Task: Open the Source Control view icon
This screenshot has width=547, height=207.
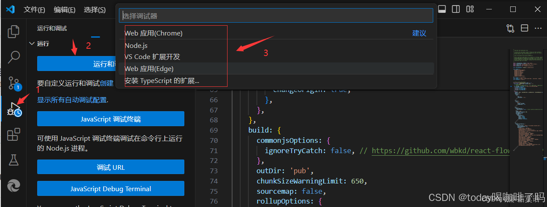Action: pos(14,83)
